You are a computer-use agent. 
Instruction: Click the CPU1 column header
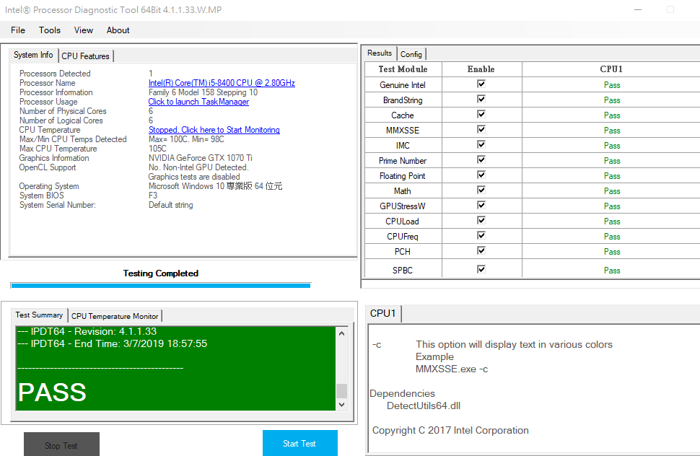pyautogui.click(x=611, y=69)
